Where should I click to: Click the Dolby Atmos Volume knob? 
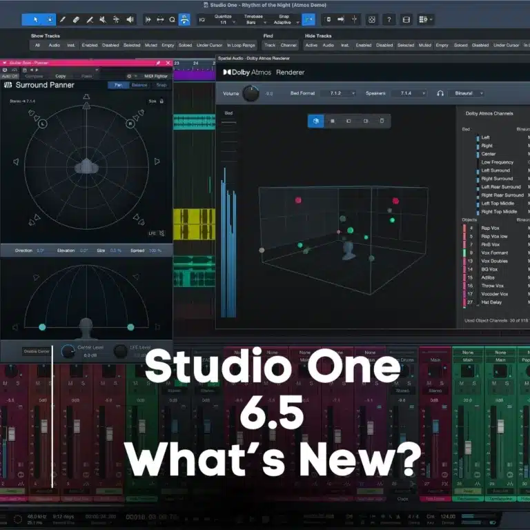[x=251, y=94]
